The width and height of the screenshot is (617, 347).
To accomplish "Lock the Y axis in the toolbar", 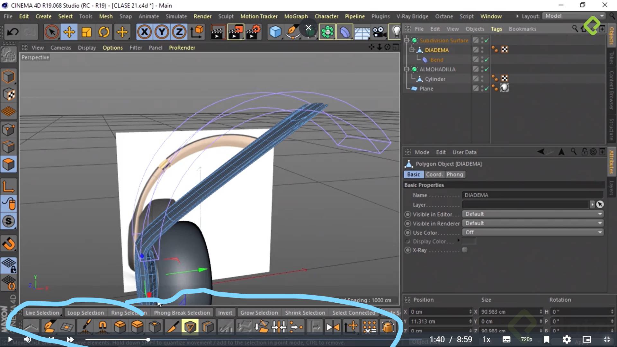I will 162,32.
